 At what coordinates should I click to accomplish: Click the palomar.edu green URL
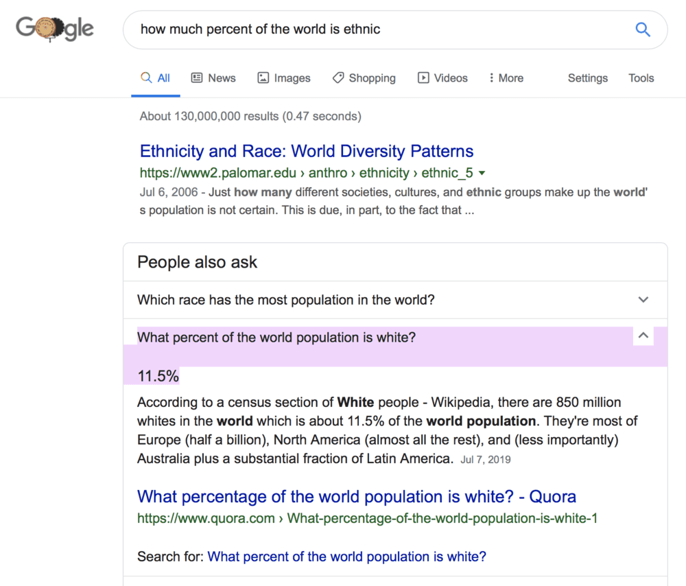point(306,173)
